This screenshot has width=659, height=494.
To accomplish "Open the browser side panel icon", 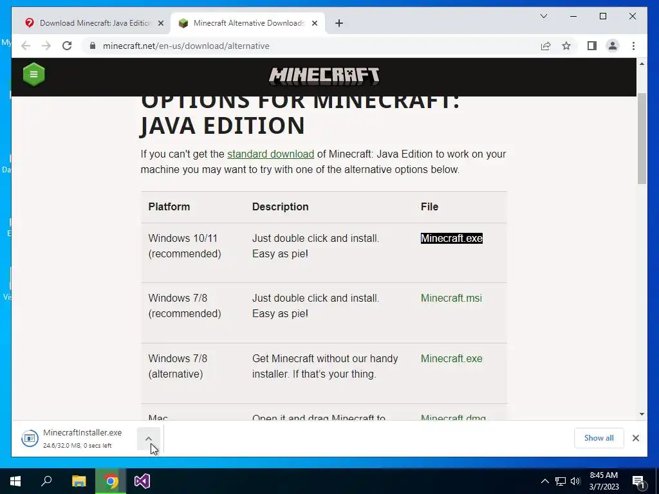I will pos(592,46).
